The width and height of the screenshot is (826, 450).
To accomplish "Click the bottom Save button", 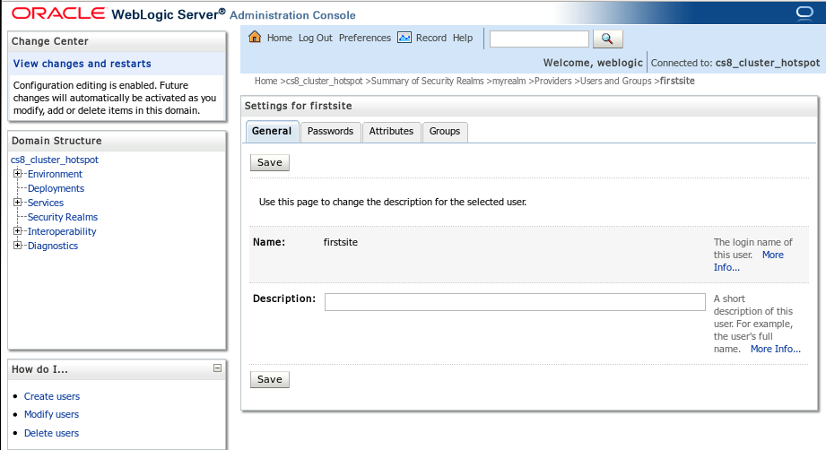I will [270, 379].
